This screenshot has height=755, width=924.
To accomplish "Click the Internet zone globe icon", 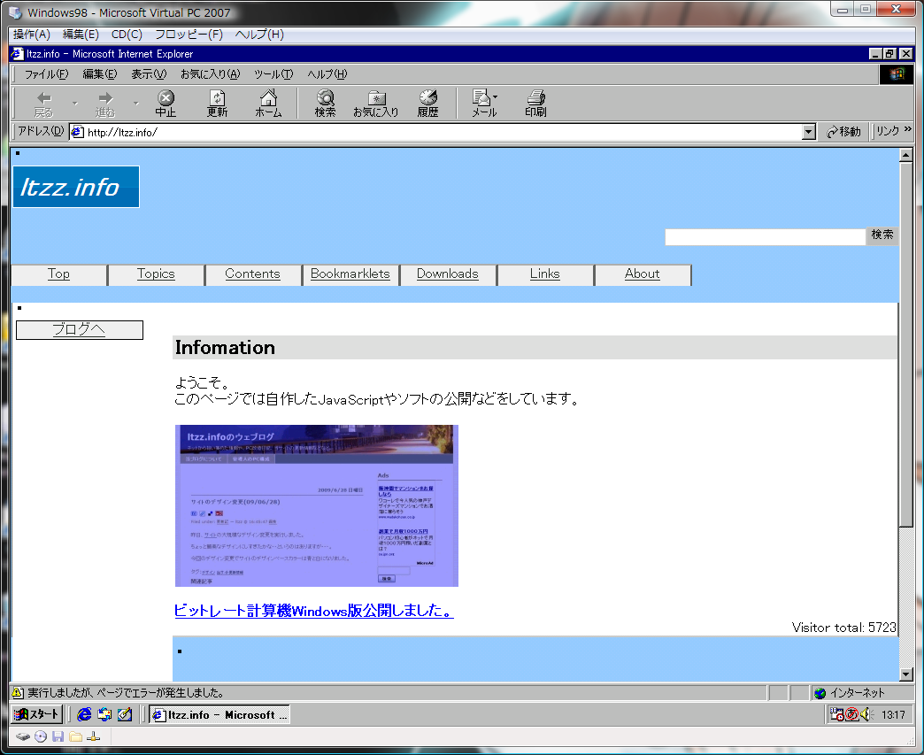I will (820, 693).
